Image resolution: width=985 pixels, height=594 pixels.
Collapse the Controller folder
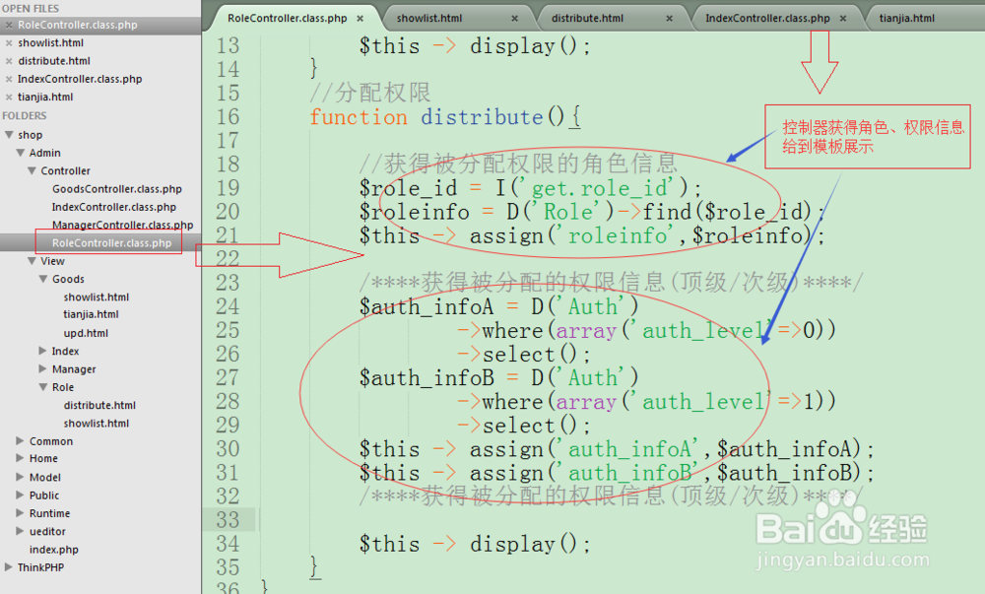pos(33,170)
